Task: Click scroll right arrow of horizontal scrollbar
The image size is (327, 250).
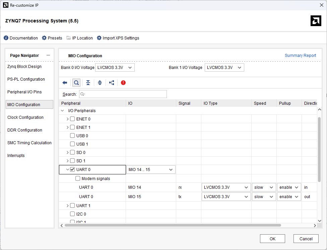Action: tap(315, 226)
